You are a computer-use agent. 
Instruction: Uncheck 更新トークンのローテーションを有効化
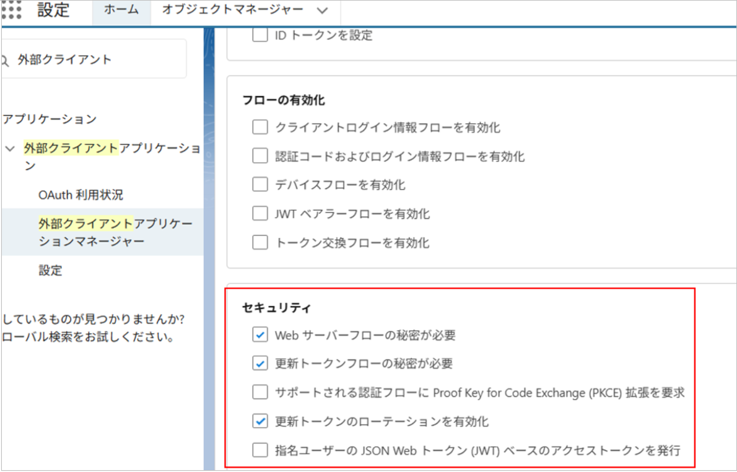(x=259, y=421)
